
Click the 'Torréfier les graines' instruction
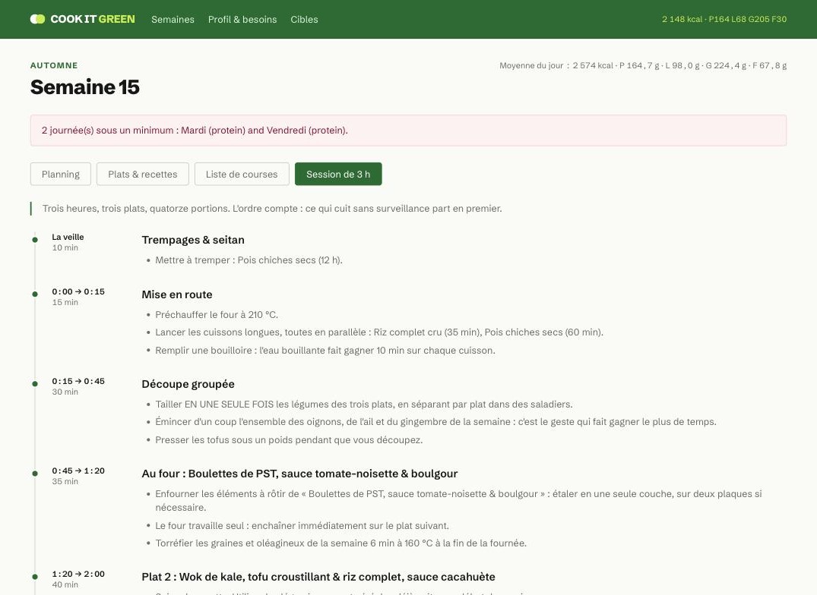point(340,543)
